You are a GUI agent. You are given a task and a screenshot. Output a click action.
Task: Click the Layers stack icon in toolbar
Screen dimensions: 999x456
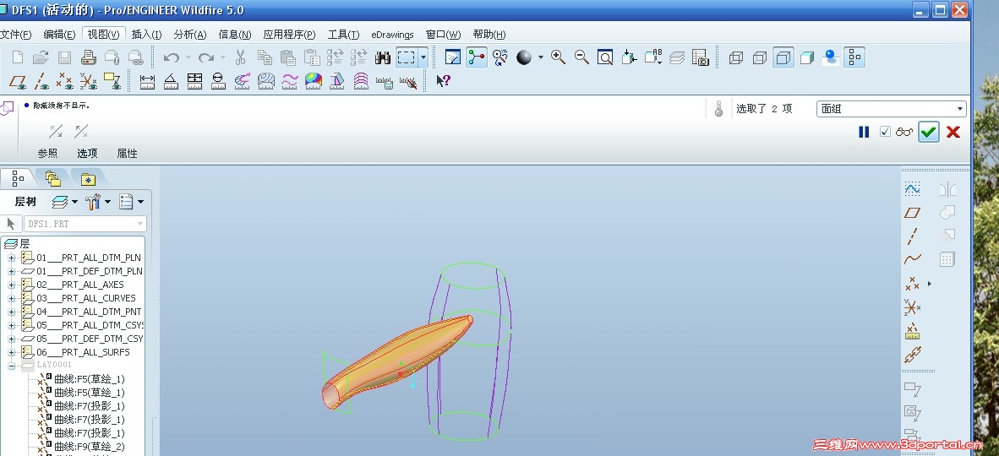pos(677,58)
